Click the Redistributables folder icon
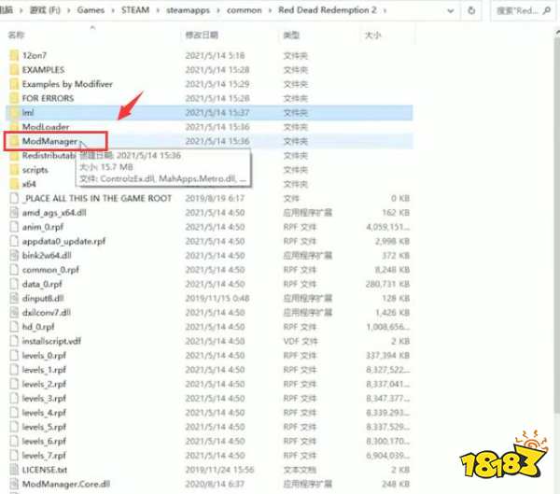The height and width of the screenshot is (494, 560). pyautogui.click(x=14, y=156)
